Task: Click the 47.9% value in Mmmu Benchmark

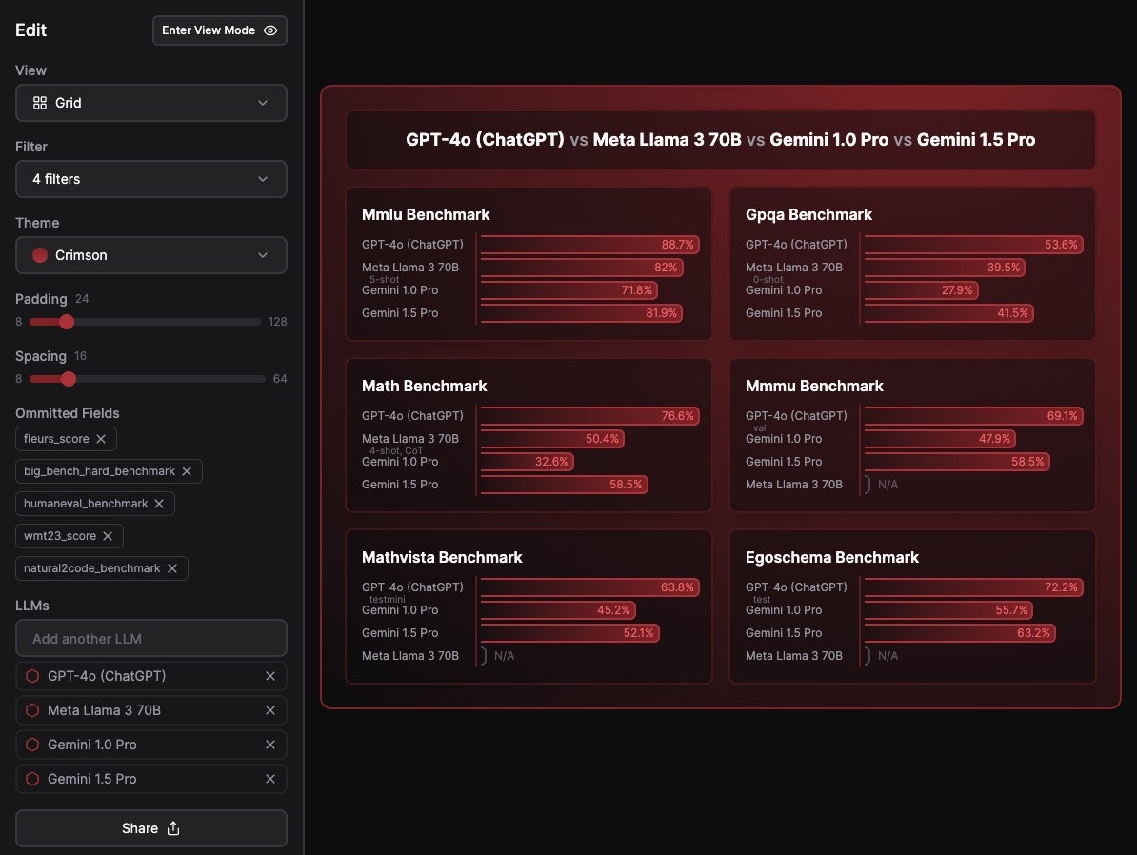Action: [994, 439]
